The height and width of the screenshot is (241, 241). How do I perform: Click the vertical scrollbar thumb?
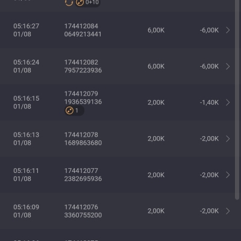pyautogui.click(x=237, y=99)
